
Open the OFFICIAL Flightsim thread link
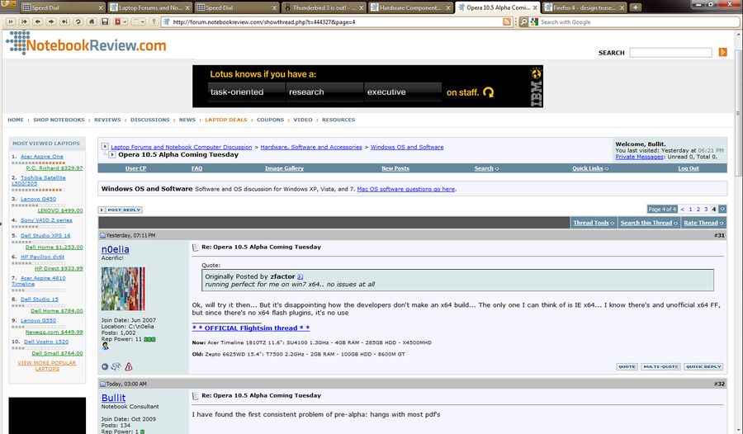click(x=251, y=328)
